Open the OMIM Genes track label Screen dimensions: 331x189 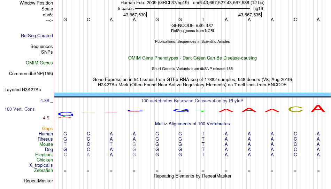[39, 63]
